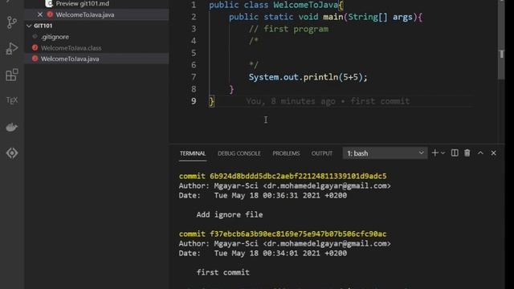
Task: Open the .gitignore file
Action: (x=55, y=37)
